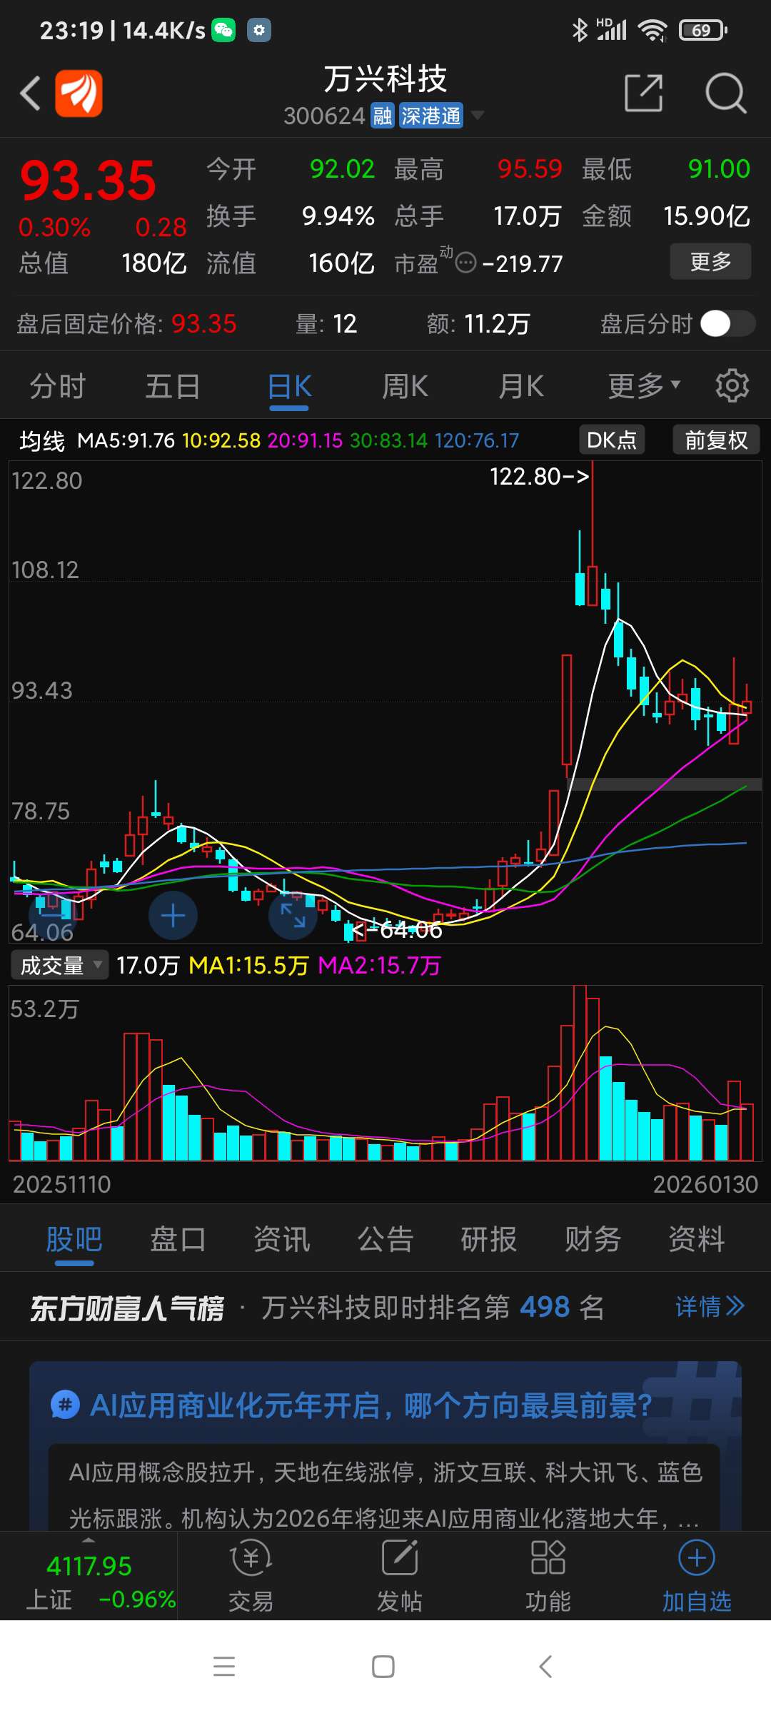The image size is (771, 1713).
Task: Open the AI应用概念股拉升 summary text
Action: (x=385, y=1495)
